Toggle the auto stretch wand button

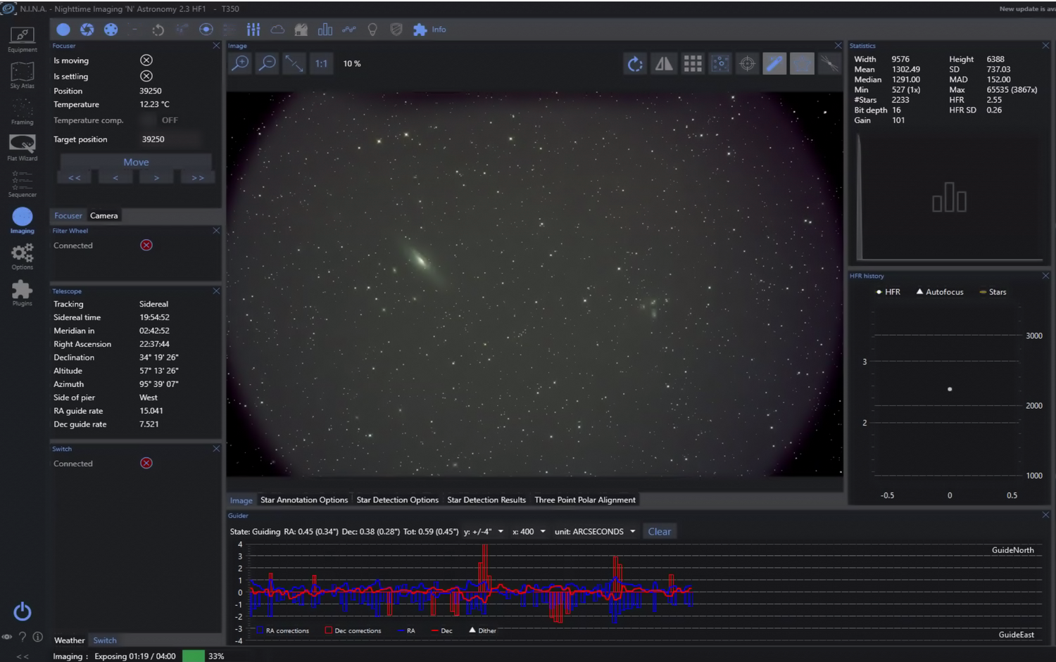click(774, 64)
